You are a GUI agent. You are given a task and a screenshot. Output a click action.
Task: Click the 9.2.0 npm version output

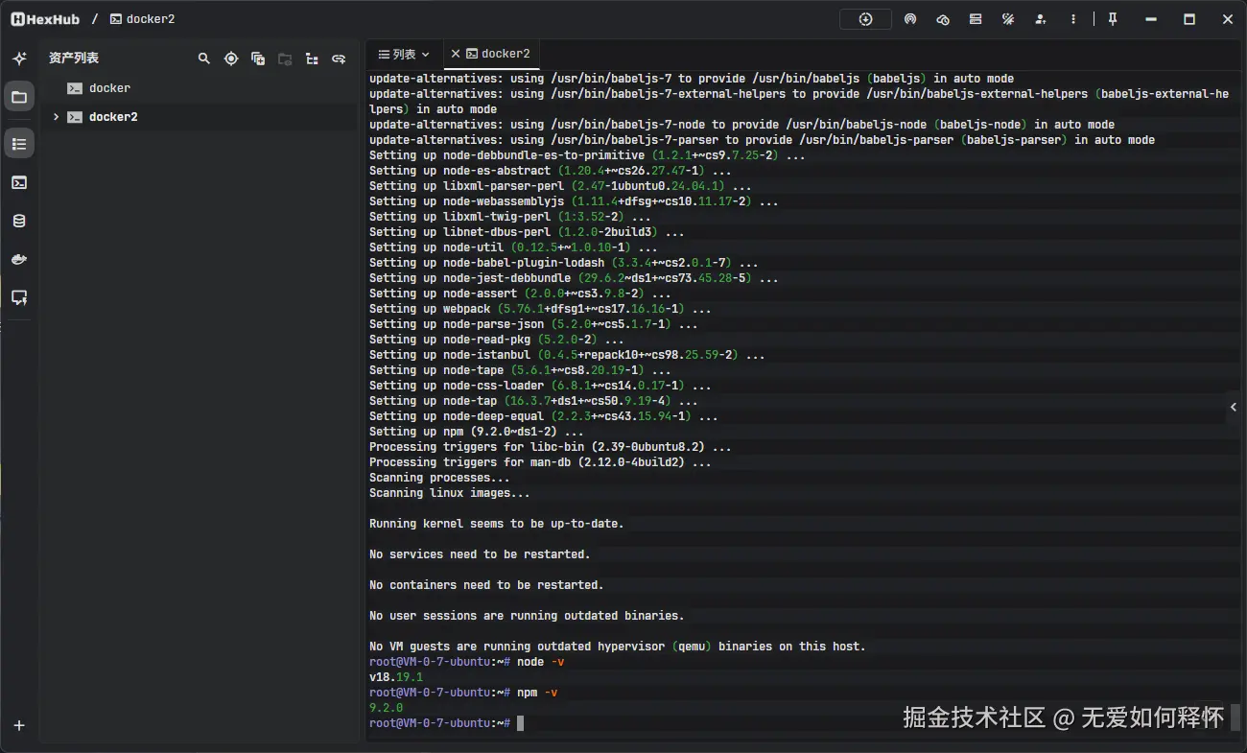click(x=387, y=708)
